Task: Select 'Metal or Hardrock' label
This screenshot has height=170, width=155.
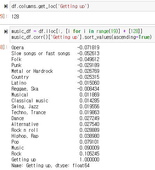Action: coord(32,71)
